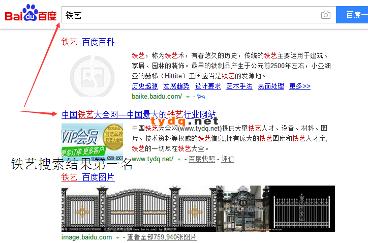
Task: Open the 铁艺_百度图片 result title
Action: (x=88, y=177)
